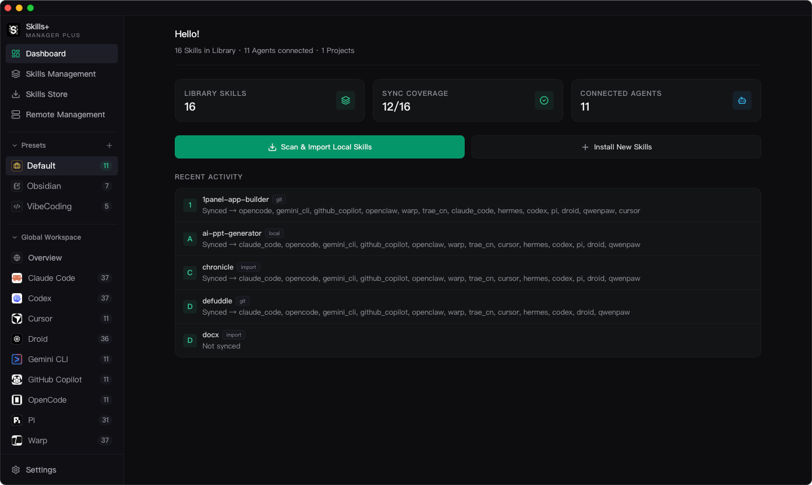This screenshot has width=812, height=485.
Task: Click the Connected Agents robot icon
Action: click(x=742, y=100)
